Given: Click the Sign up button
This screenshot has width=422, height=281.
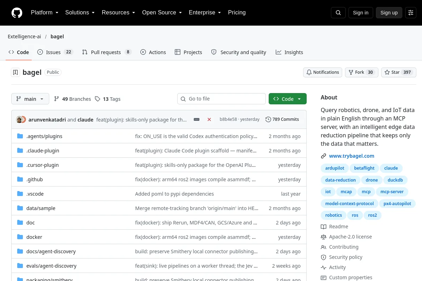Looking at the screenshot, I should tap(389, 13).
